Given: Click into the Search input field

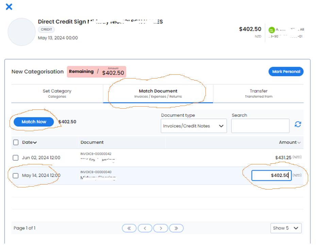Looking at the screenshot, I should point(260,126).
